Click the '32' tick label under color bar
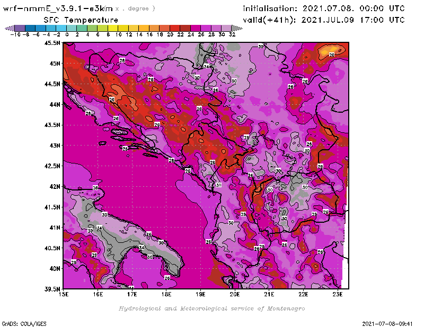This screenshot has height=327, width=424. click(232, 34)
